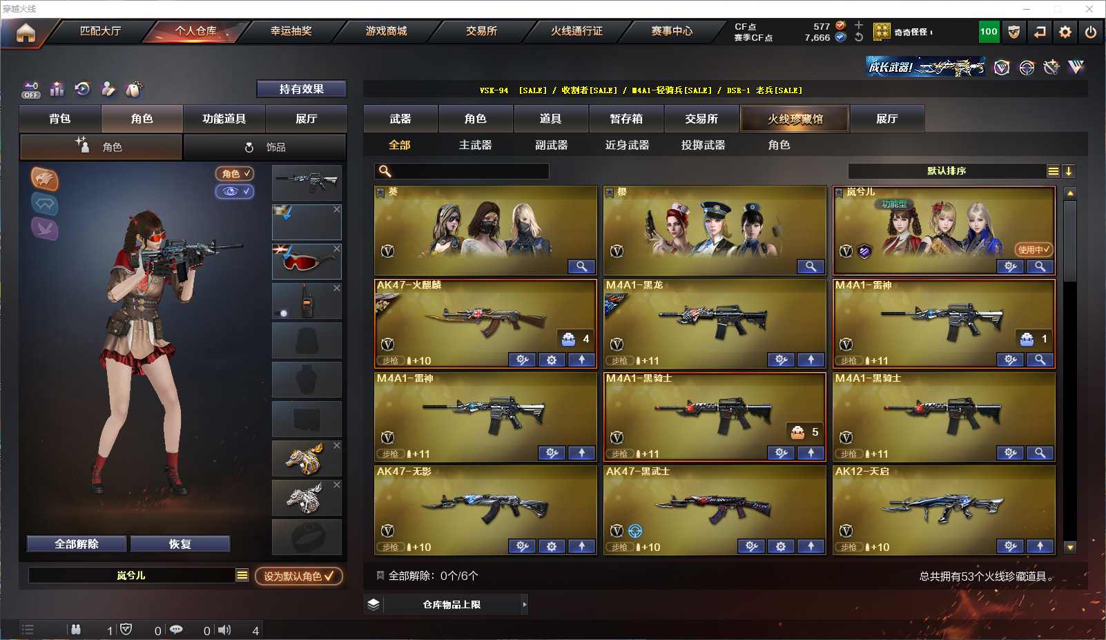Select the 主武器 filter tab
Screen dimensions: 1106x640
coord(475,145)
